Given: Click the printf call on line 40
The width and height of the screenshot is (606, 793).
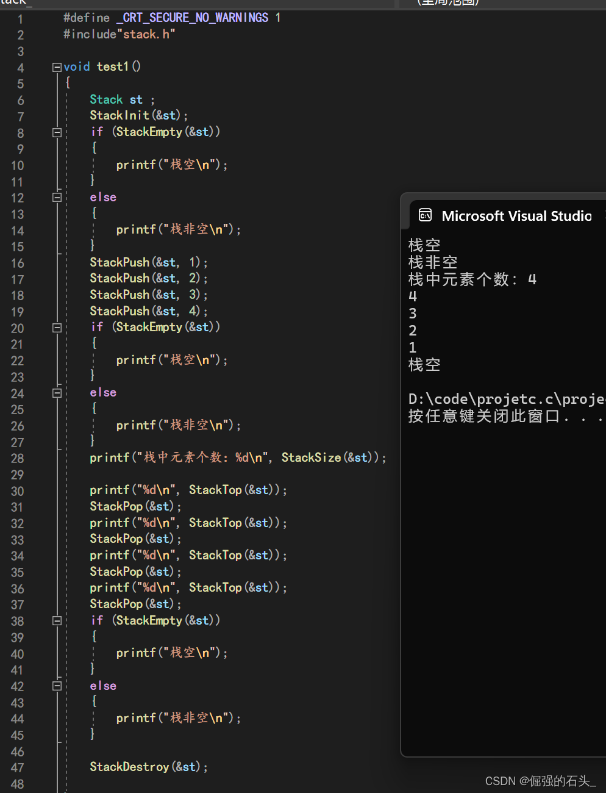Looking at the screenshot, I should (x=172, y=653).
